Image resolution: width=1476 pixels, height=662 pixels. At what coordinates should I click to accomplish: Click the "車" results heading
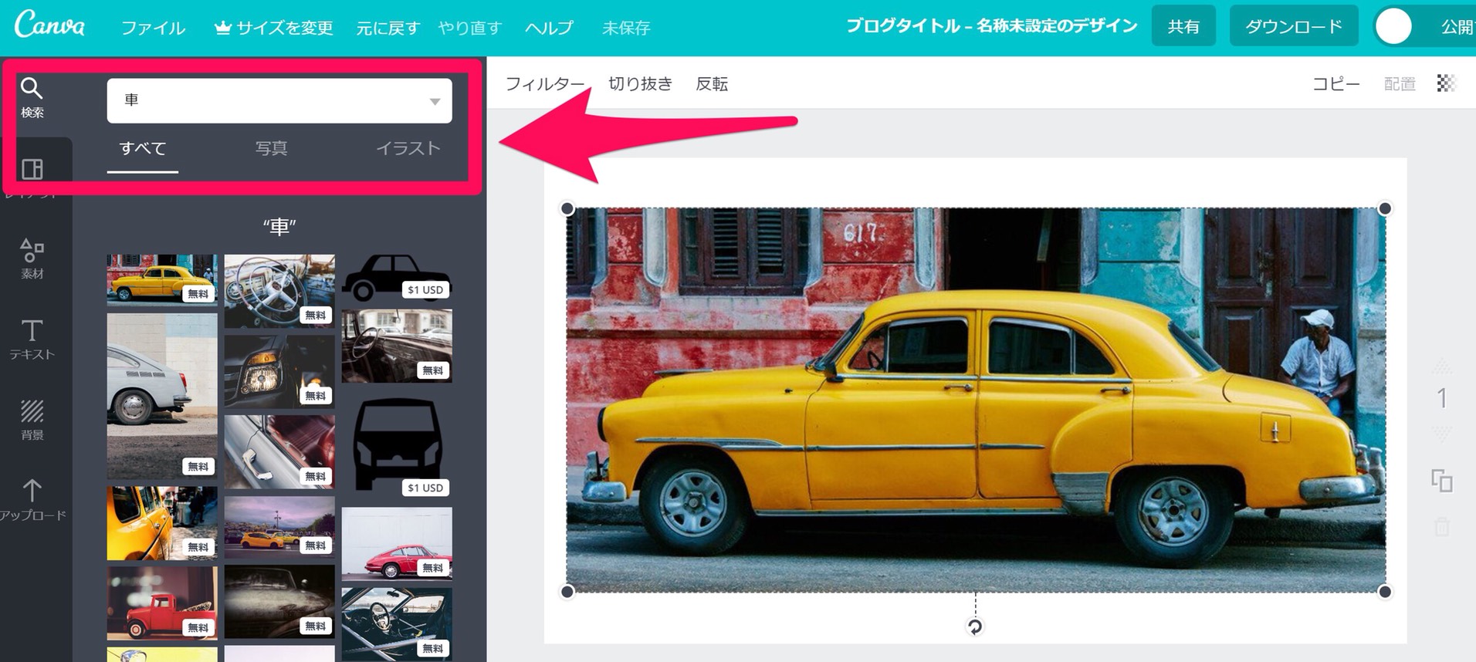tap(279, 227)
